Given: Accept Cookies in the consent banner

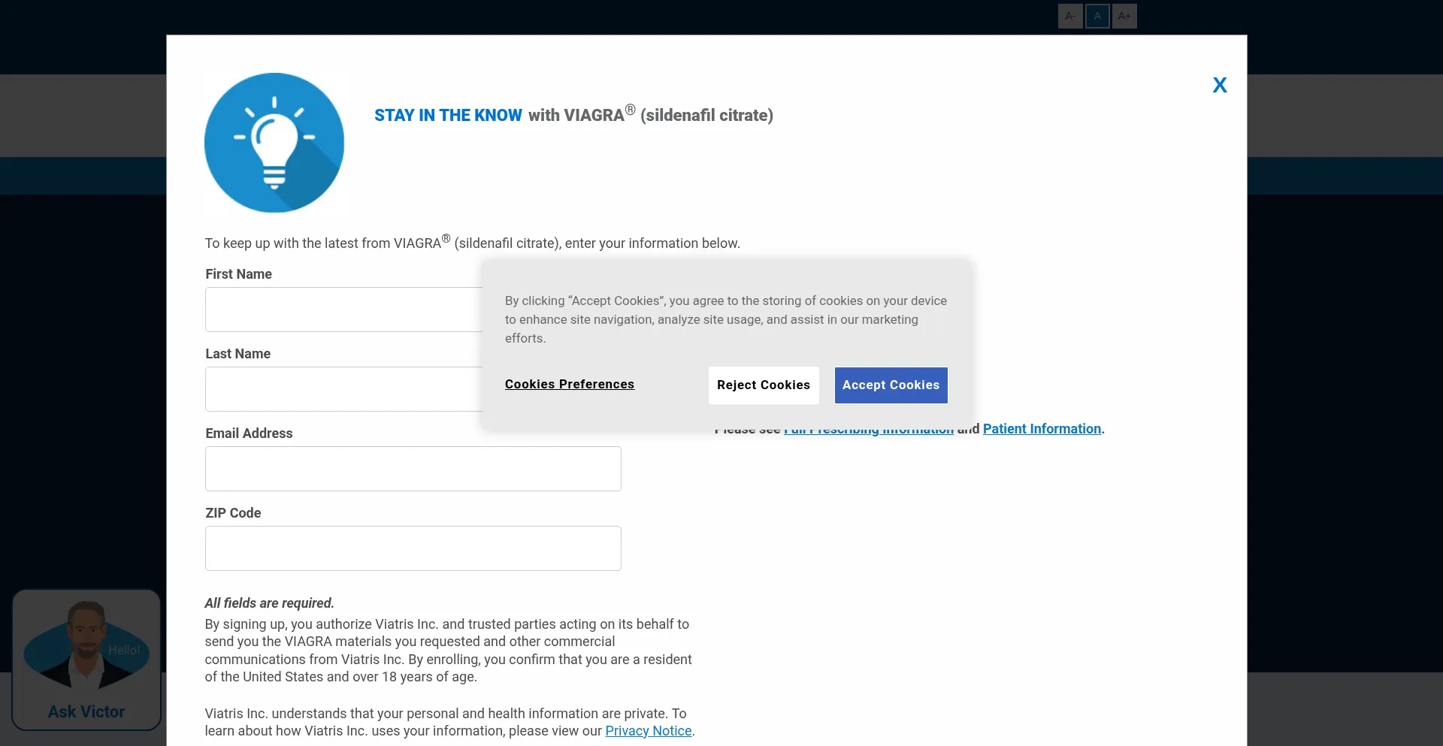Looking at the screenshot, I should pyautogui.click(x=891, y=385).
